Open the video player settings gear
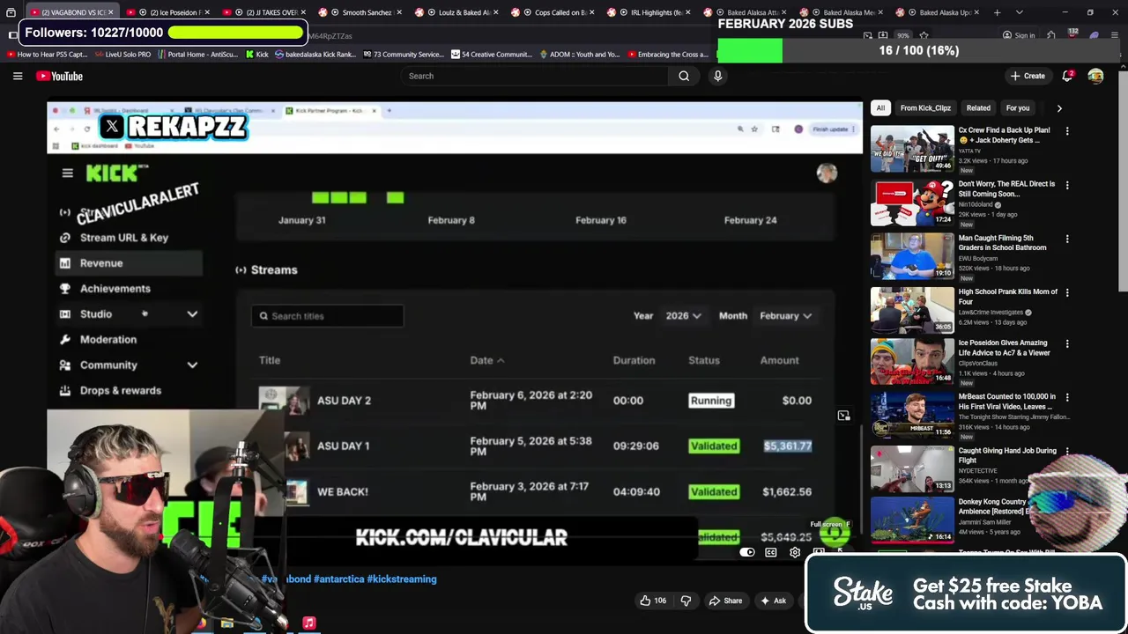The image size is (1128, 634). click(x=795, y=553)
